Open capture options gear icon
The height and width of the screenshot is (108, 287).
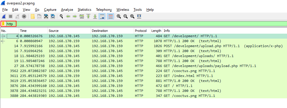[x=24, y=16]
